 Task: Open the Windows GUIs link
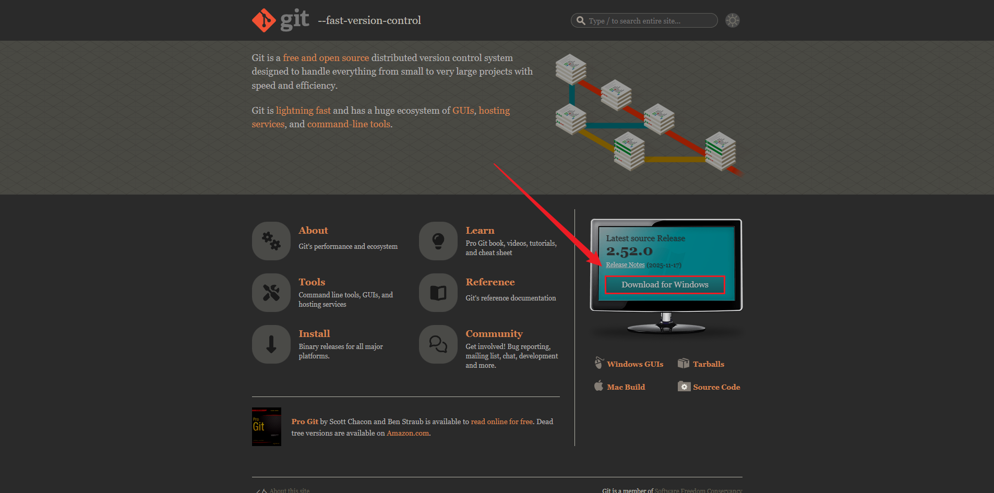(x=635, y=364)
